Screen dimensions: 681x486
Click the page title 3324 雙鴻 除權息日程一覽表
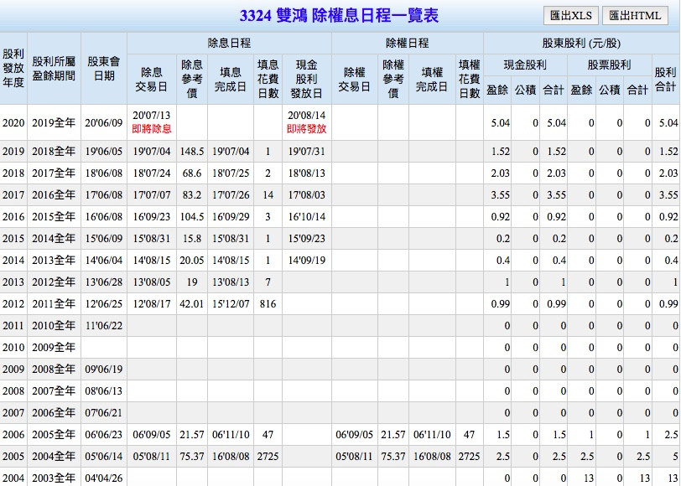click(x=339, y=16)
